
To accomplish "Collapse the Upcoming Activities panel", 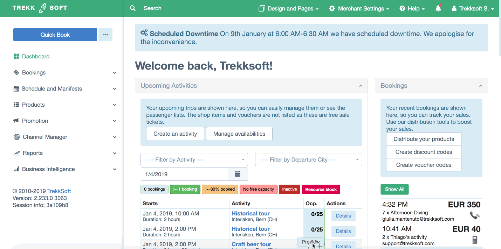I will coord(361,86).
